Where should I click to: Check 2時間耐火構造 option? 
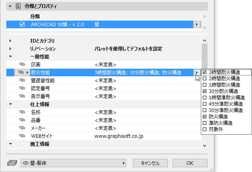pyautogui.click(x=205, y=79)
